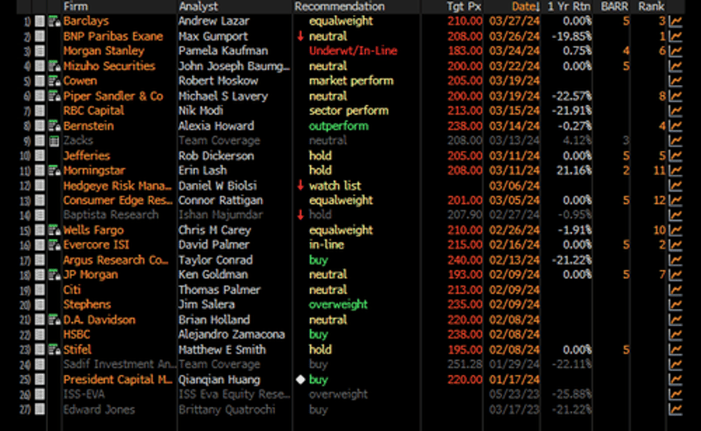Click the 1 Yr Rtn header
This screenshot has height=431, width=701.
pos(569,7)
